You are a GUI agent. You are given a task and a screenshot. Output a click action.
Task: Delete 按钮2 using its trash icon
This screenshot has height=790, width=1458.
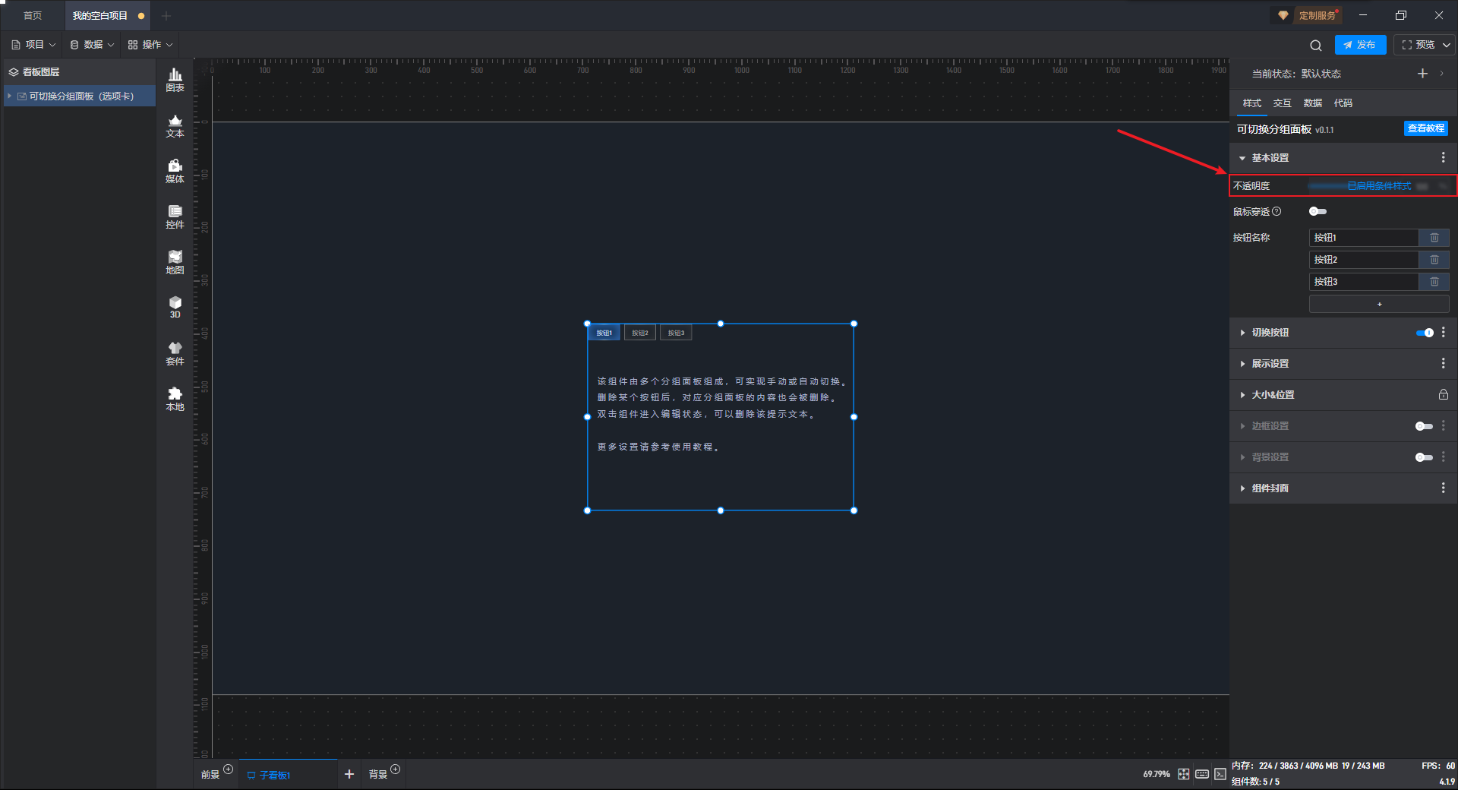click(x=1434, y=260)
